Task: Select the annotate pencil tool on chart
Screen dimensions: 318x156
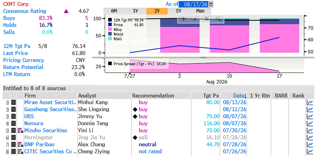Action: (195, 19)
